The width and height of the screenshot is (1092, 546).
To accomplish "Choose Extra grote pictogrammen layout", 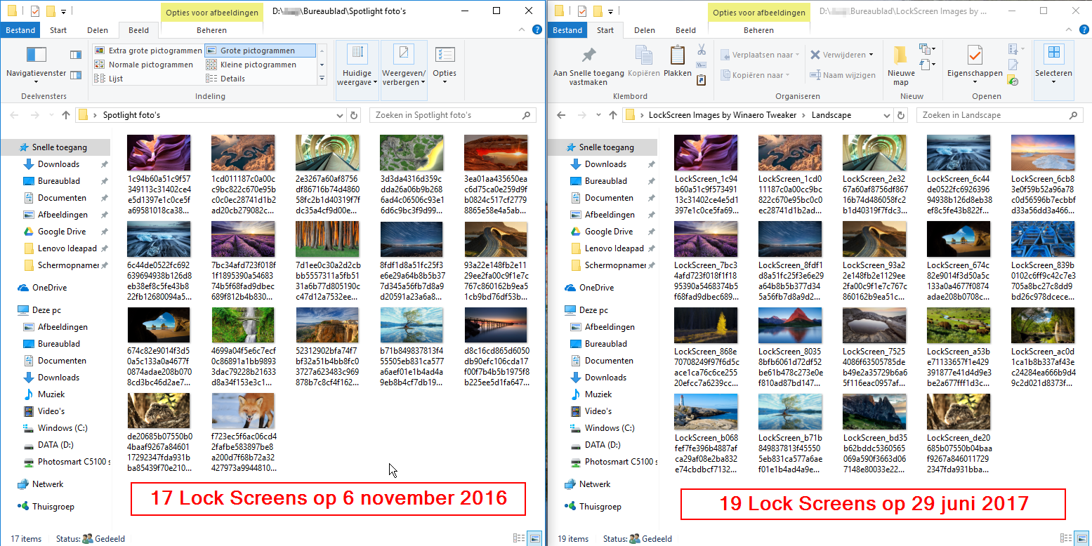I will (x=148, y=51).
